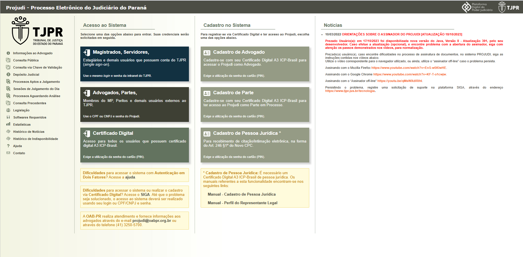Open the Mozilla Firefox YouTube tutorial link
Image resolution: width=523 pixels, height=257 pixels.
click(409, 68)
